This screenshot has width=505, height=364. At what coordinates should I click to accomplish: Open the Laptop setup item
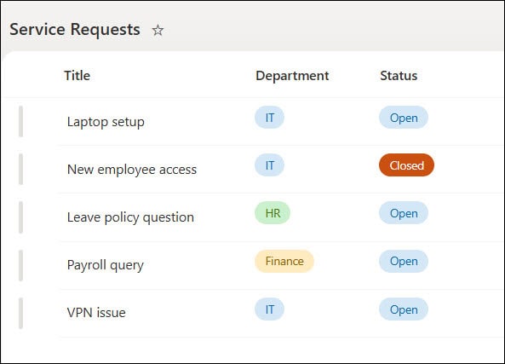[106, 122]
